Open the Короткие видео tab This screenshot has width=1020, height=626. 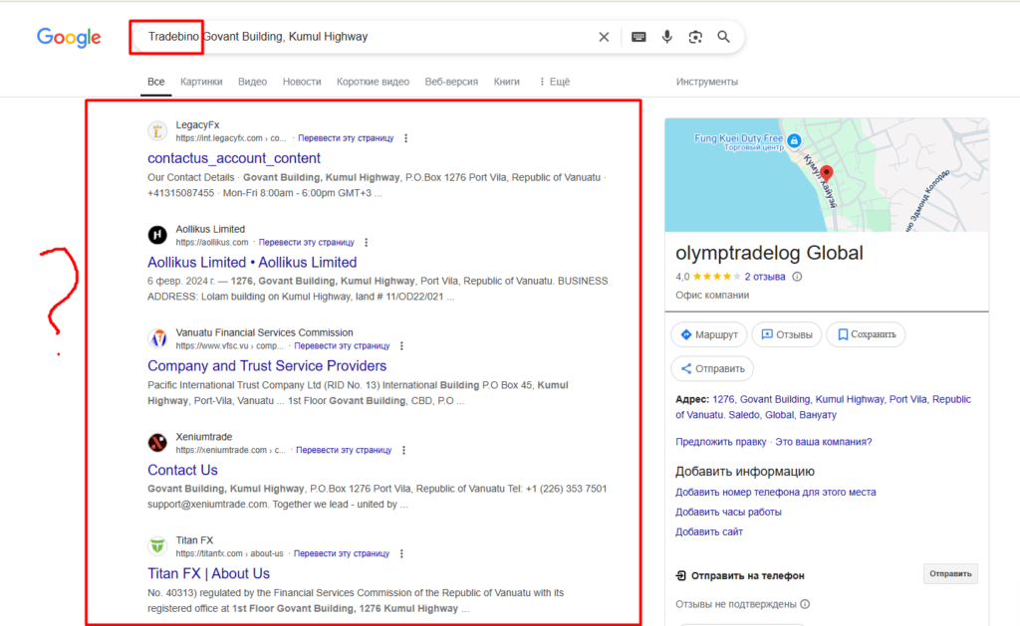tap(373, 82)
